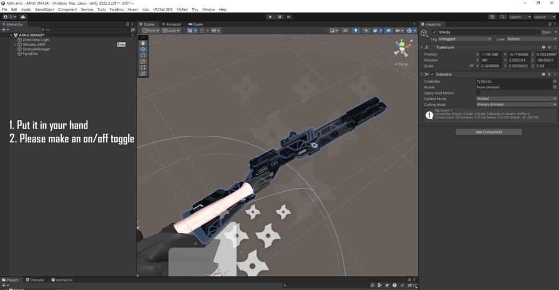Open the Animation tab
Screen dimensions: 559x290
click(62, 280)
